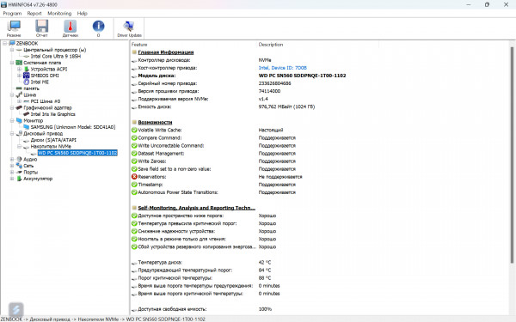
Task: Click the red Reservations not-supported icon
Action: (x=134, y=177)
